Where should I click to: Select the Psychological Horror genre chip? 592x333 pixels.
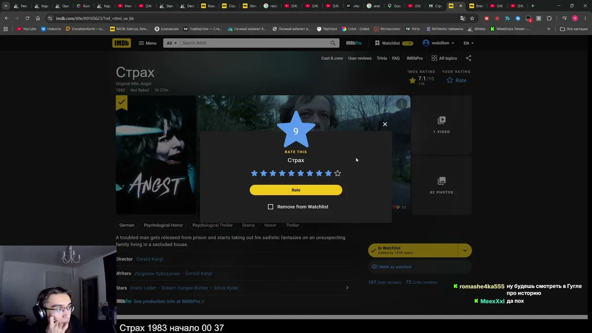(163, 225)
